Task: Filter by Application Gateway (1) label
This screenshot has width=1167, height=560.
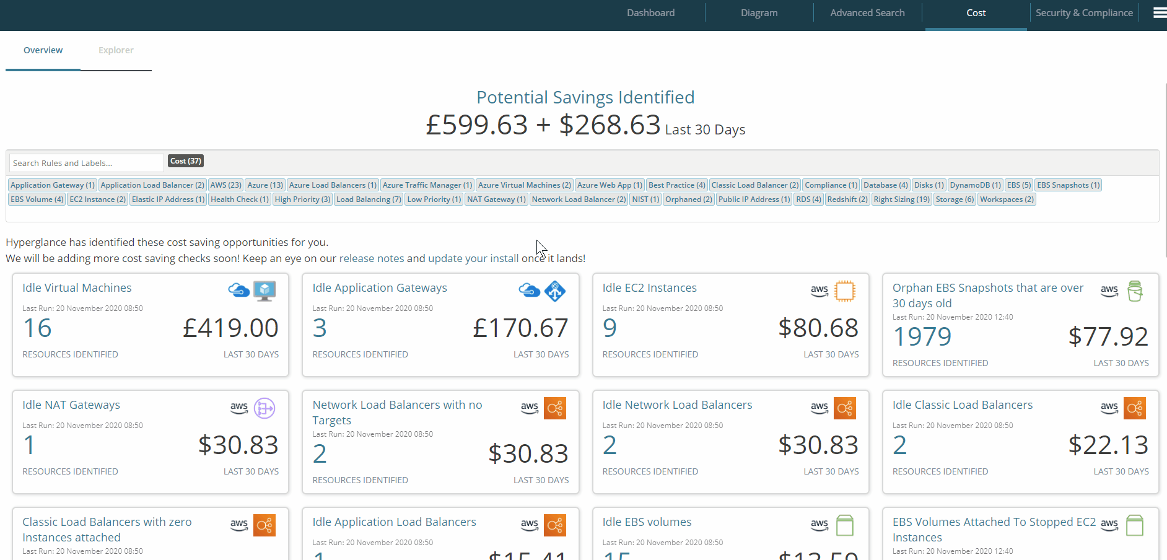Action: pyautogui.click(x=53, y=185)
